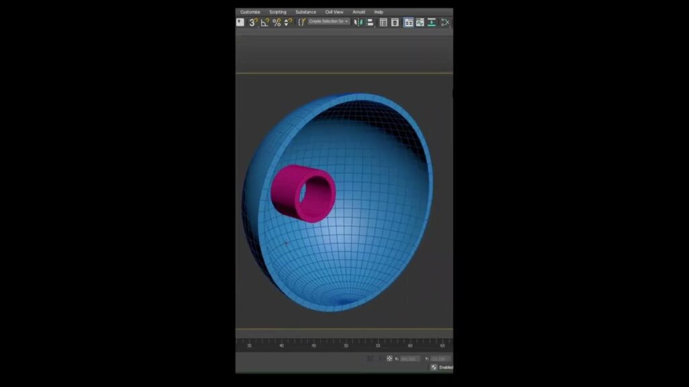Open the Align tool
Screen dimensions: 689x387
pyautogui.click(x=370, y=22)
